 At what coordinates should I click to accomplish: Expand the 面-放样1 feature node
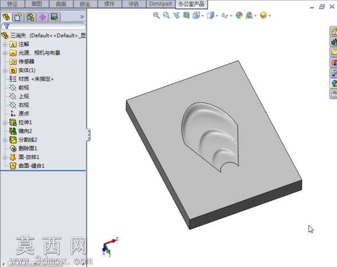click(x=5, y=157)
